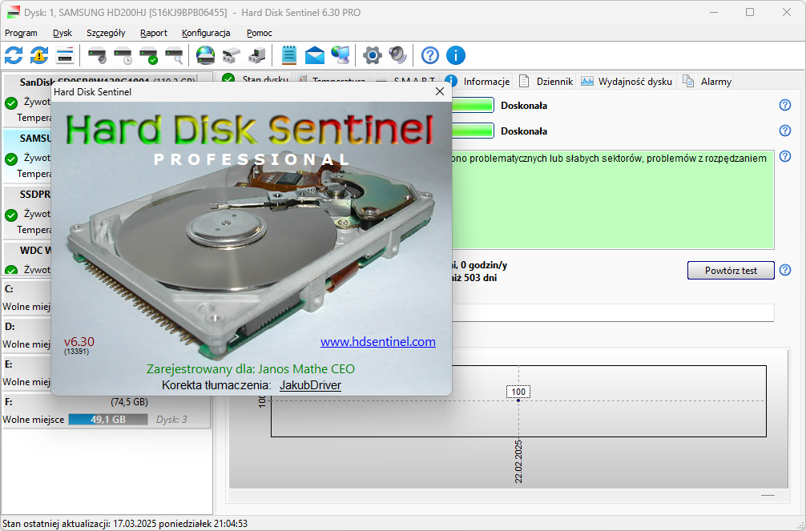The height and width of the screenshot is (531, 806).
Task: Click the disk icon with speaker (noise test)
Action: (97, 55)
